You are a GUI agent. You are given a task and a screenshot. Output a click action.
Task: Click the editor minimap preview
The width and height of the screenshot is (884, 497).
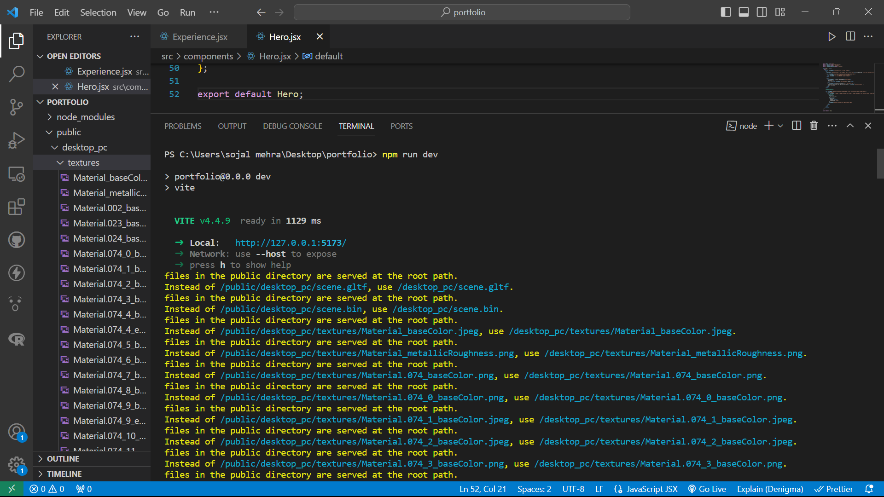848,87
